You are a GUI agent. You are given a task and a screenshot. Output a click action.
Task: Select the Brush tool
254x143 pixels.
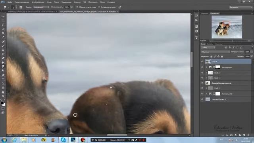pyautogui.click(x=3, y=46)
